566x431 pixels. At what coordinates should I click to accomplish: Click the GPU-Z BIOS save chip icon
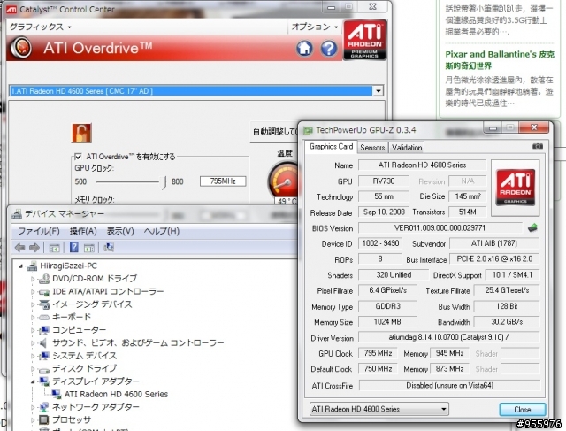[532, 228]
